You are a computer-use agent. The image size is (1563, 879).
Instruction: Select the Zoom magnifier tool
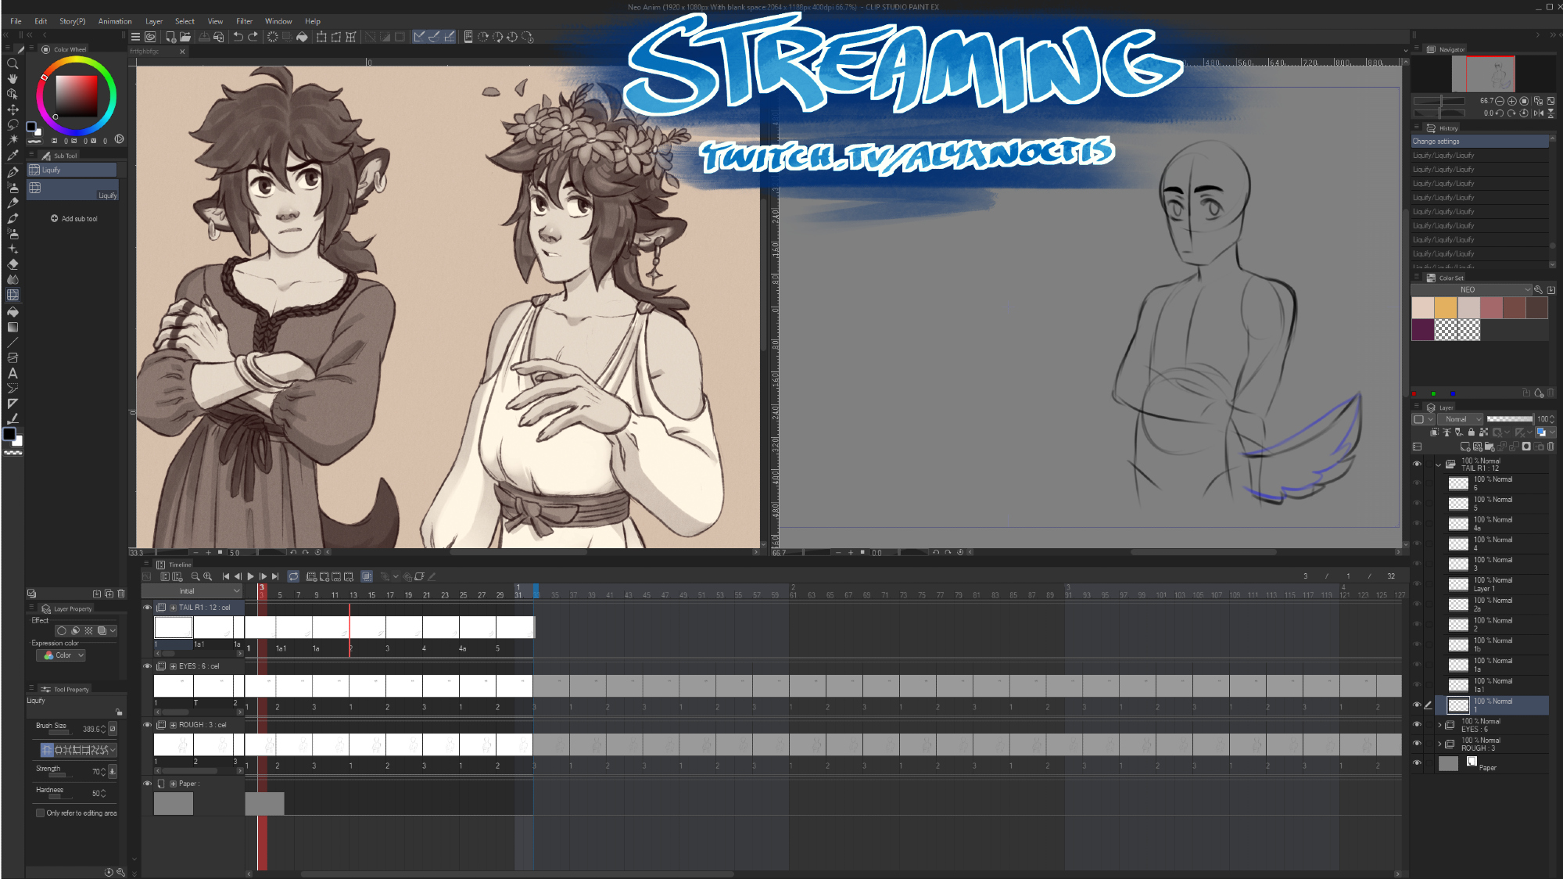coord(13,64)
